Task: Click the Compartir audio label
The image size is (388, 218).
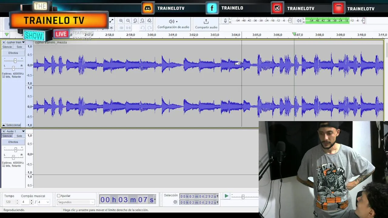Action: coord(206,27)
